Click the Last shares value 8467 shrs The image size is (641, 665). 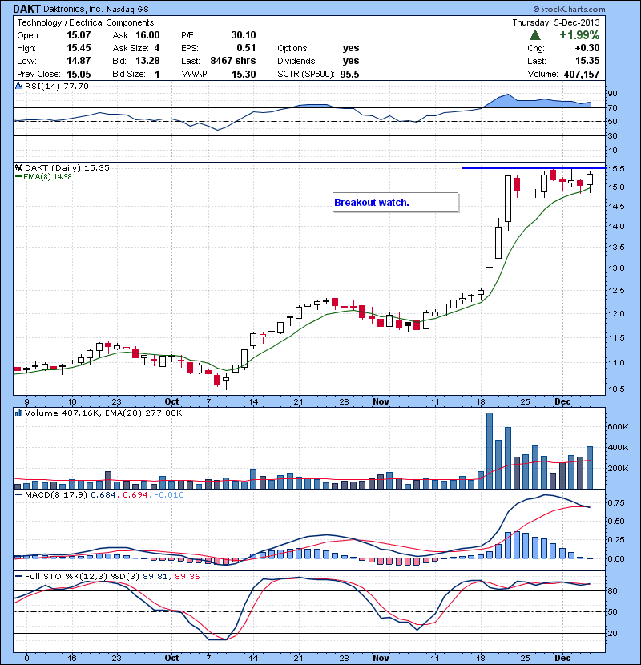pyautogui.click(x=233, y=61)
